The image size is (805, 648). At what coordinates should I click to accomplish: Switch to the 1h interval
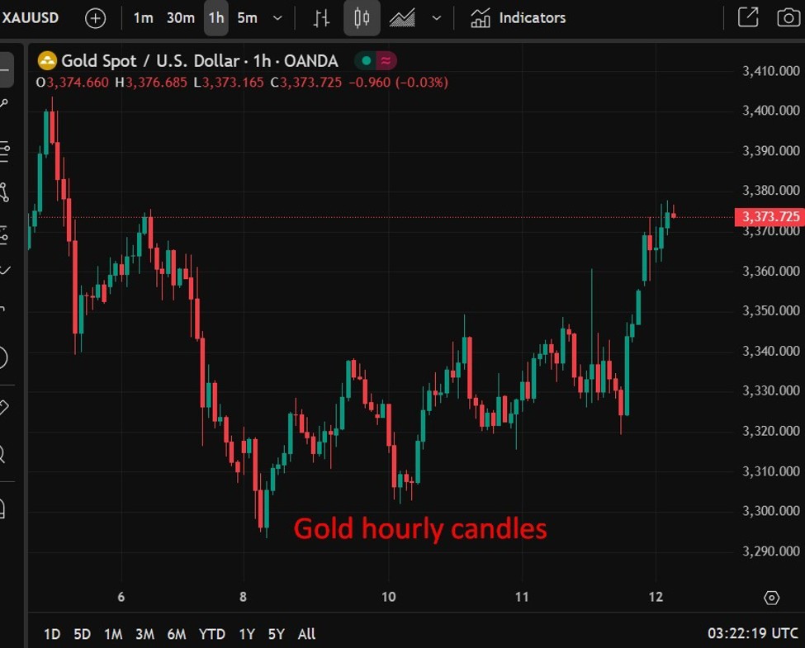[216, 18]
